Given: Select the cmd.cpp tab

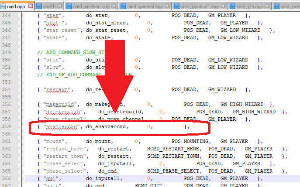Looking at the screenshot, I should pyautogui.click(x=16, y=6).
